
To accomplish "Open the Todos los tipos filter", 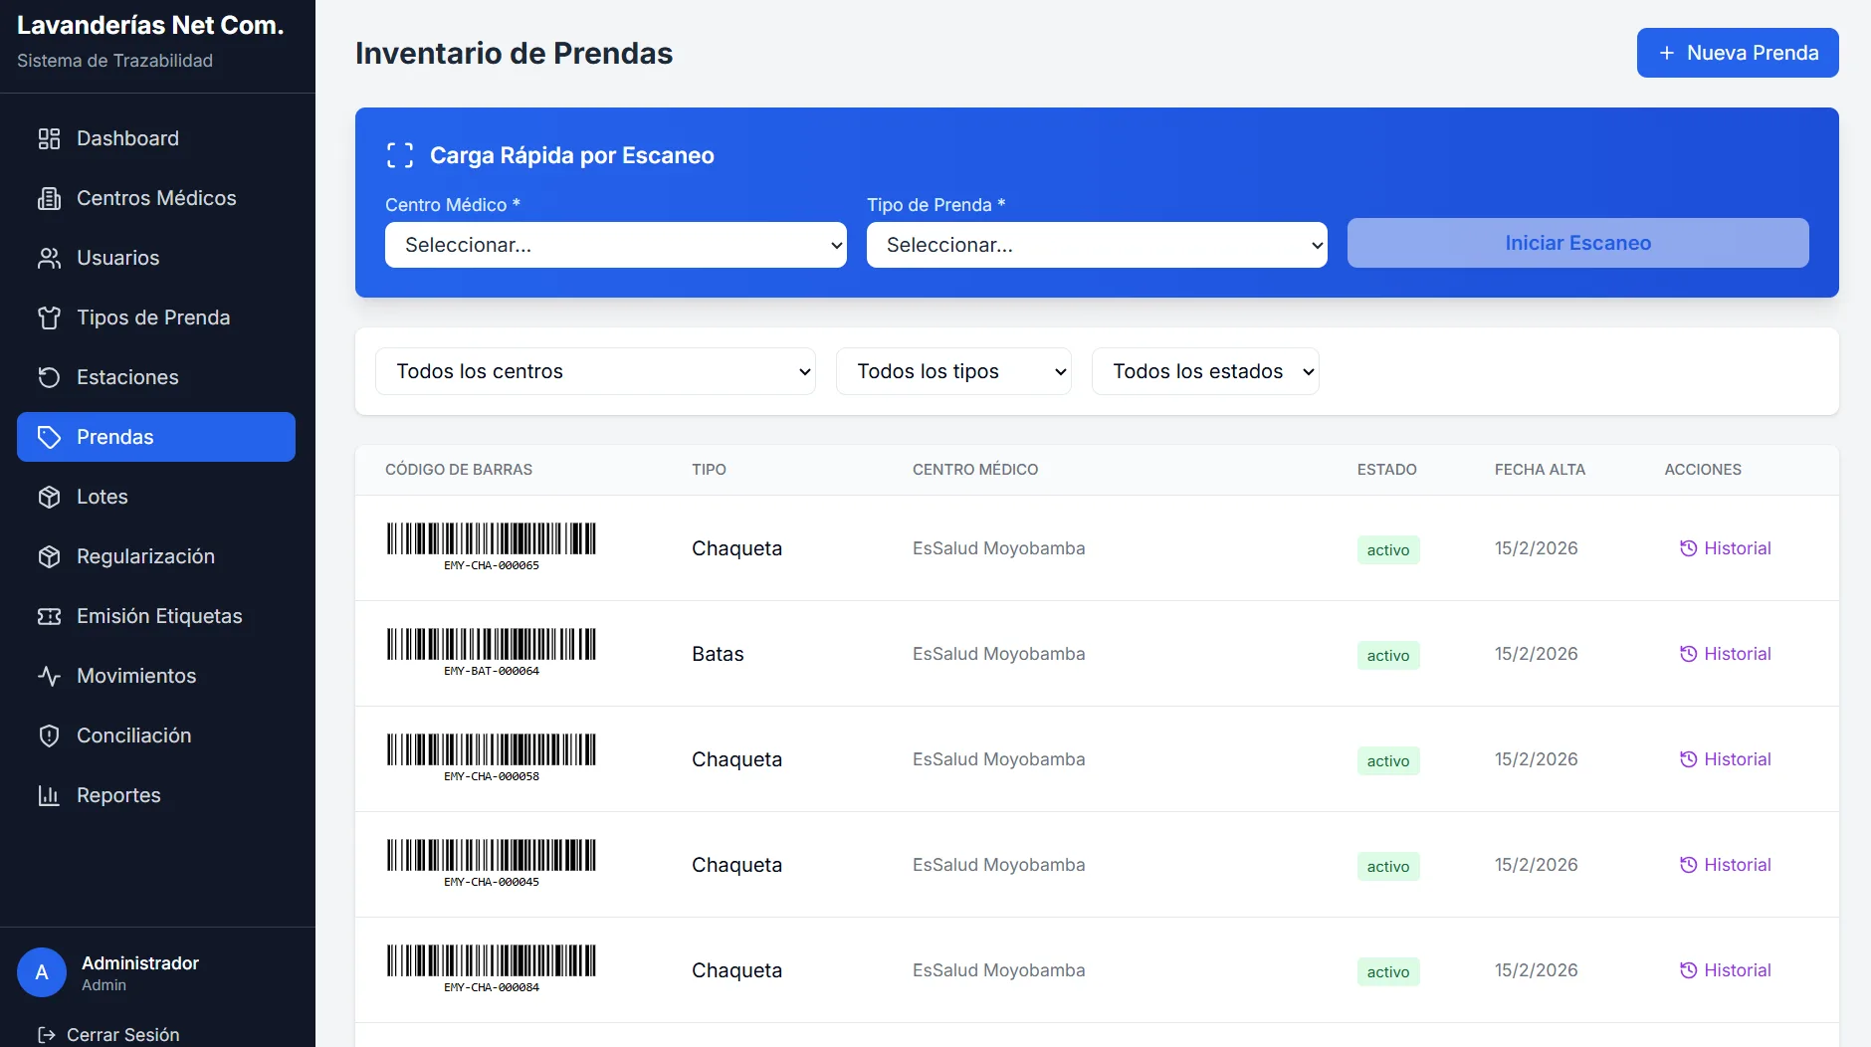I will pyautogui.click(x=953, y=371).
